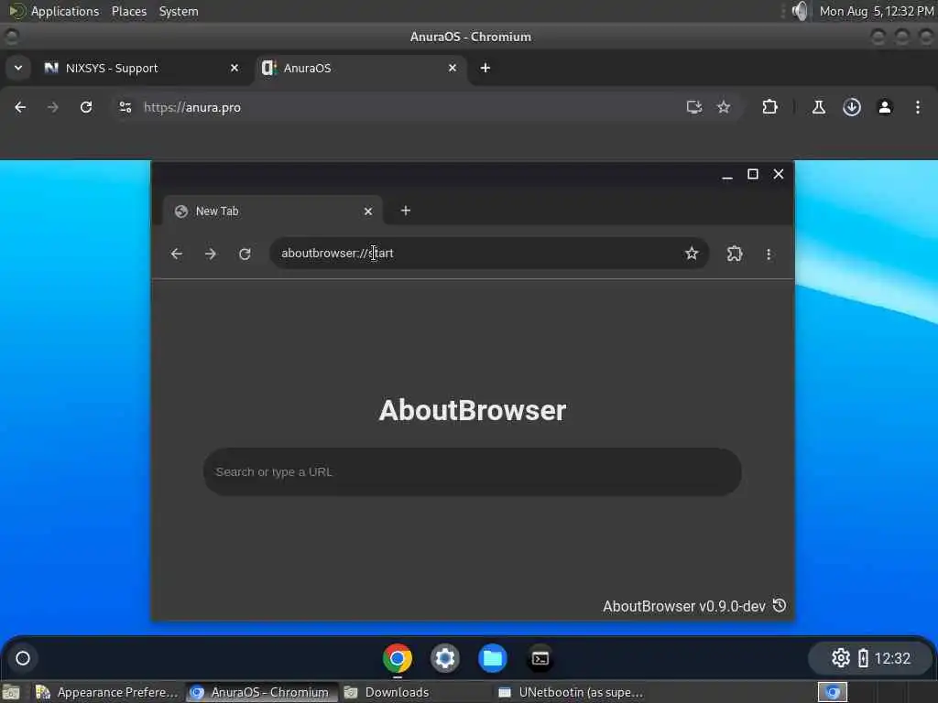Open Terminal app on AnuraOS shelf
938x703 pixels.
[x=540, y=658]
